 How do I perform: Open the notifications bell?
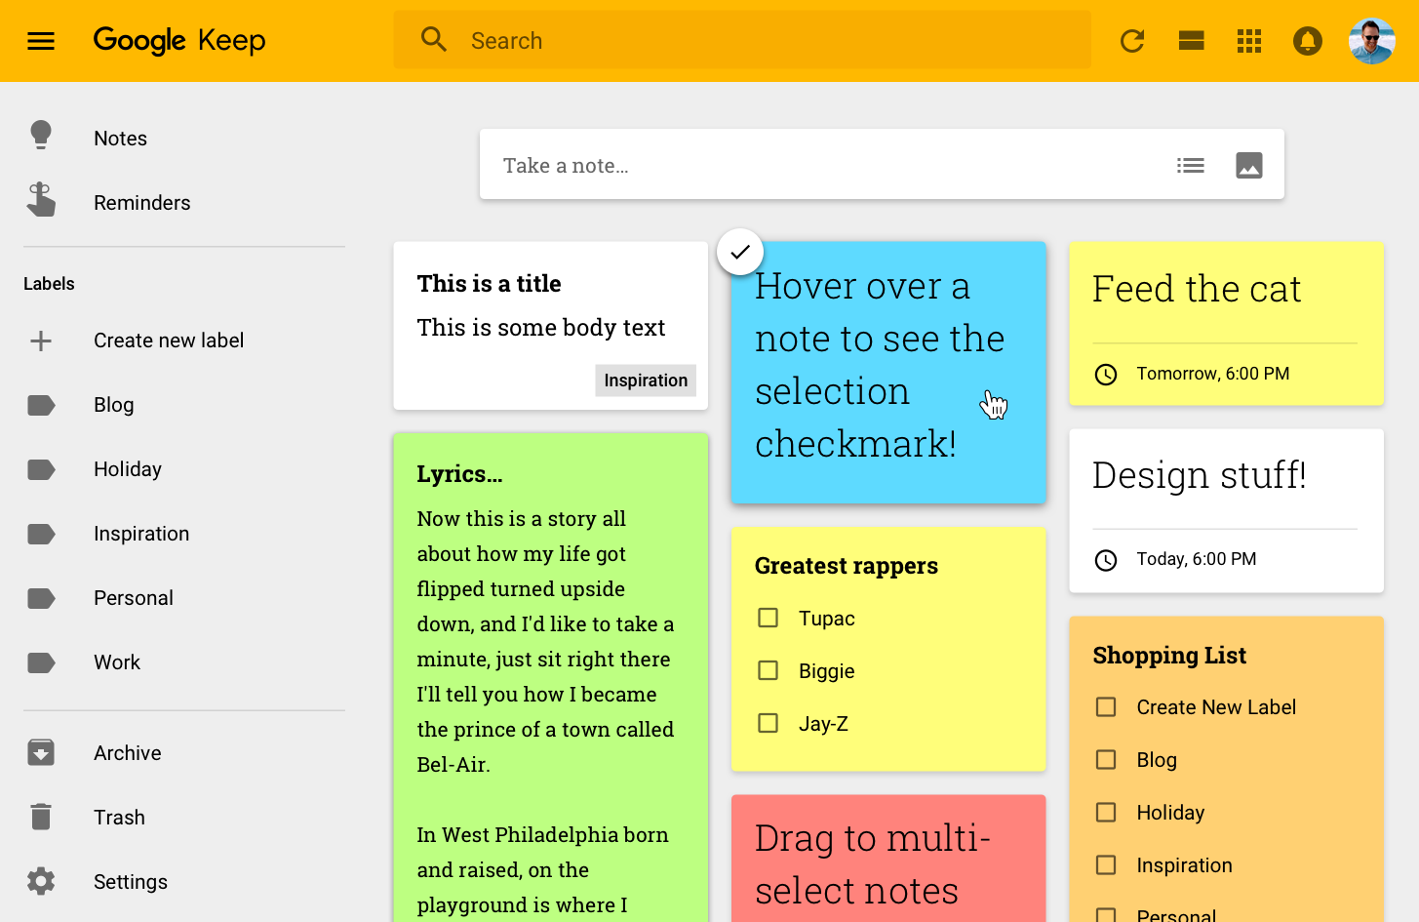(1307, 41)
